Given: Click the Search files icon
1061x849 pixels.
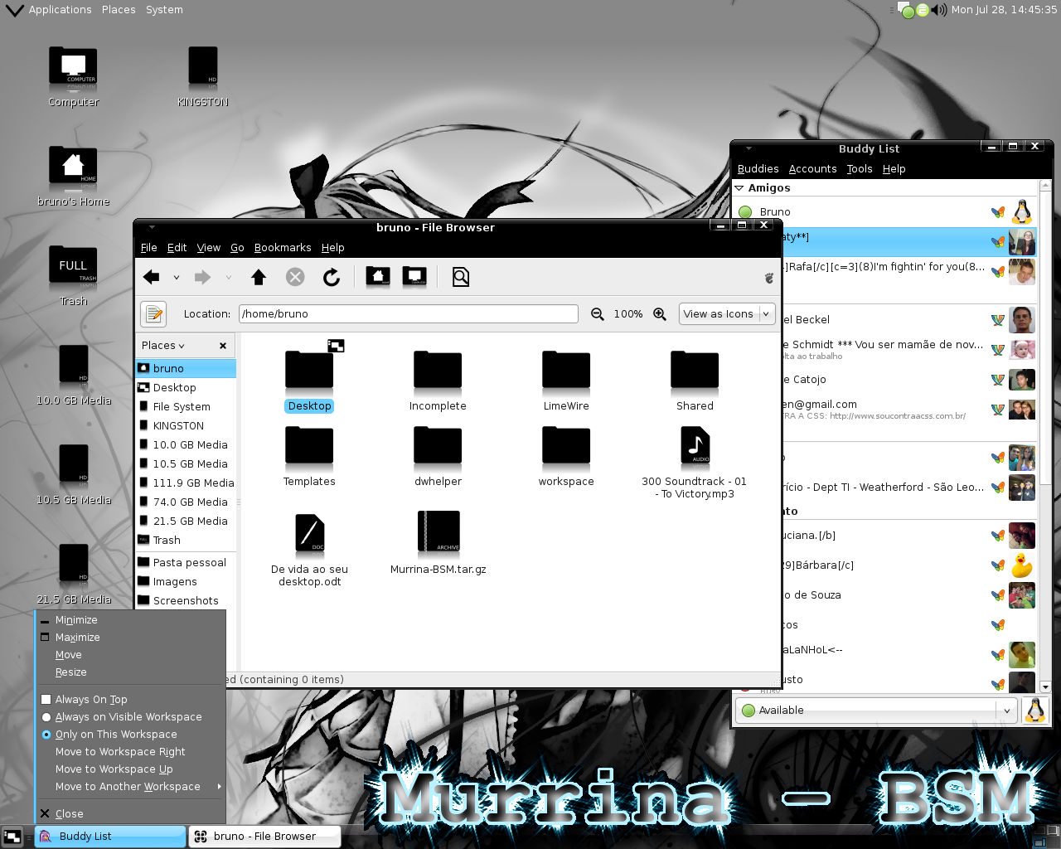Looking at the screenshot, I should pyautogui.click(x=461, y=278).
